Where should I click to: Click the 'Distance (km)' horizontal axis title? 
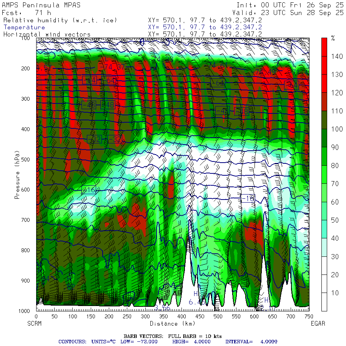point(173,323)
